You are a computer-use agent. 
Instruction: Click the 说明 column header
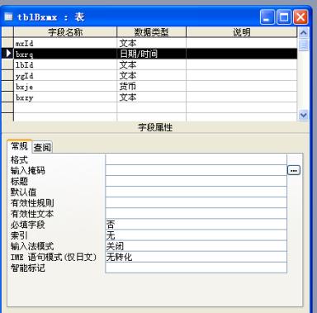pyautogui.click(x=242, y=32)
